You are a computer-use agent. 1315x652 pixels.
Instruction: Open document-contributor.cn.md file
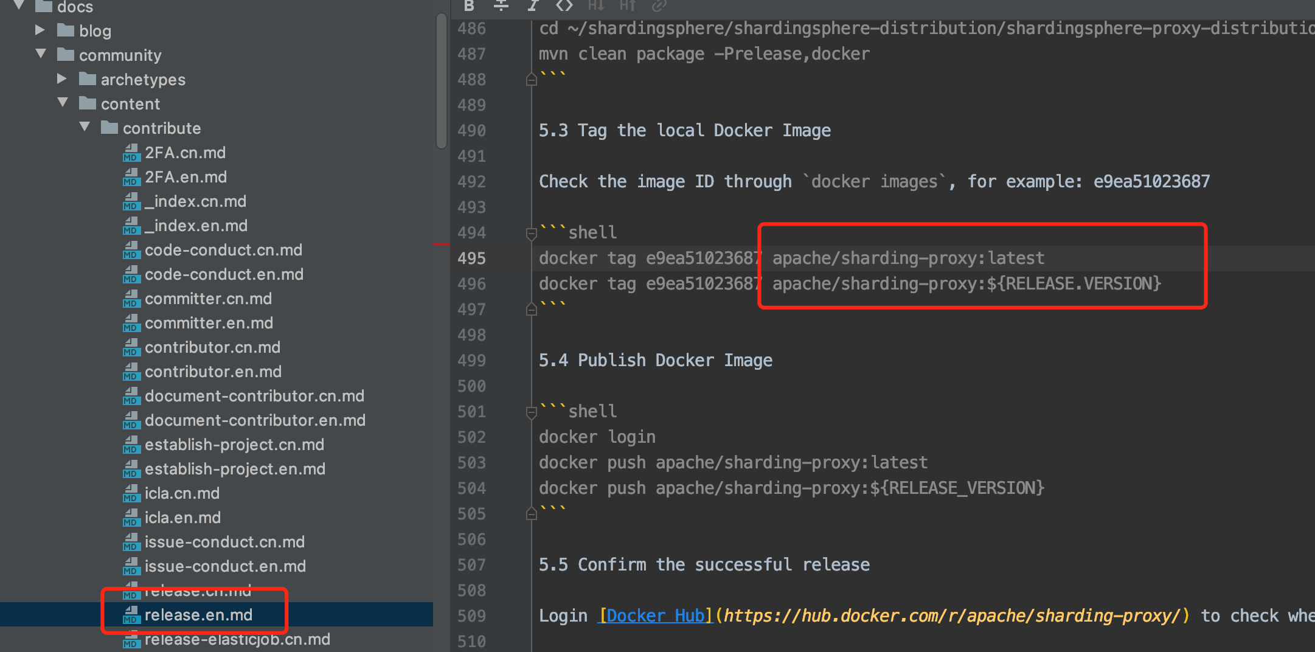coord(254,396)
